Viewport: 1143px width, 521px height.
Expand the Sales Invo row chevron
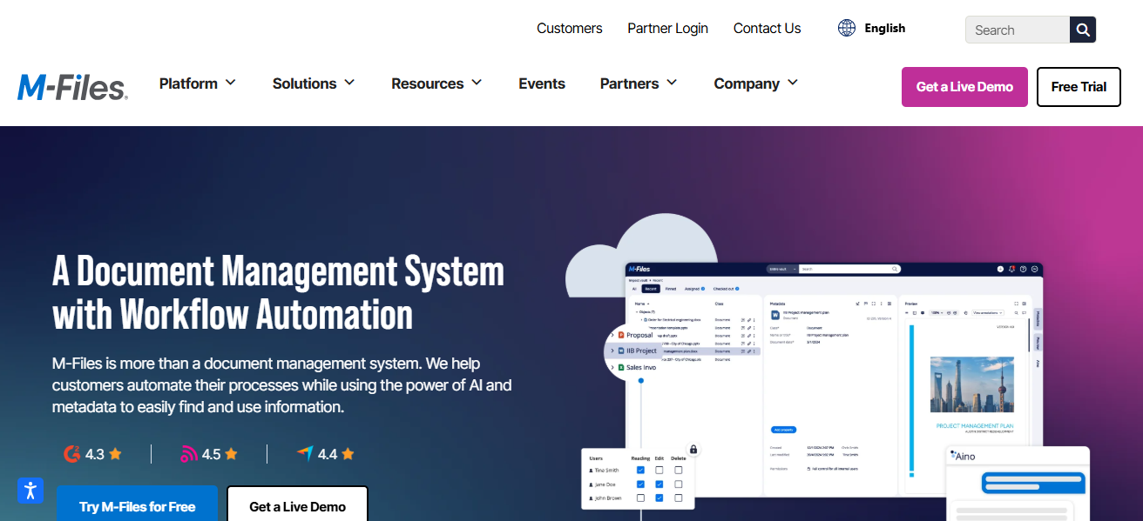(612, 367)
